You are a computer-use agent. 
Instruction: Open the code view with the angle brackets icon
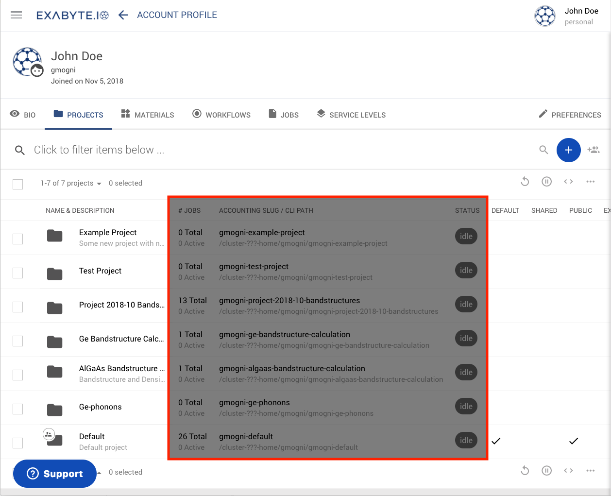568,181
